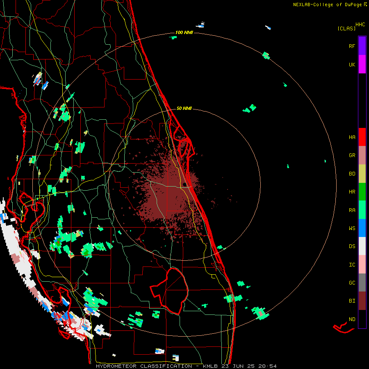The height and width of the screenshot is (369, 369).
Task: Click the HA red legend swatch
Action: 362,137
